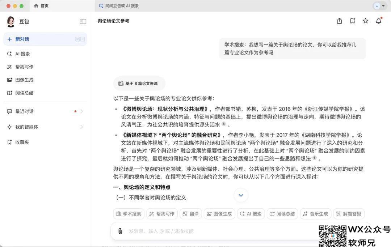The height and width of the screenshot is (247, 391).
Task: Attach a file with paperclip icon
Action: pos(120,231)
